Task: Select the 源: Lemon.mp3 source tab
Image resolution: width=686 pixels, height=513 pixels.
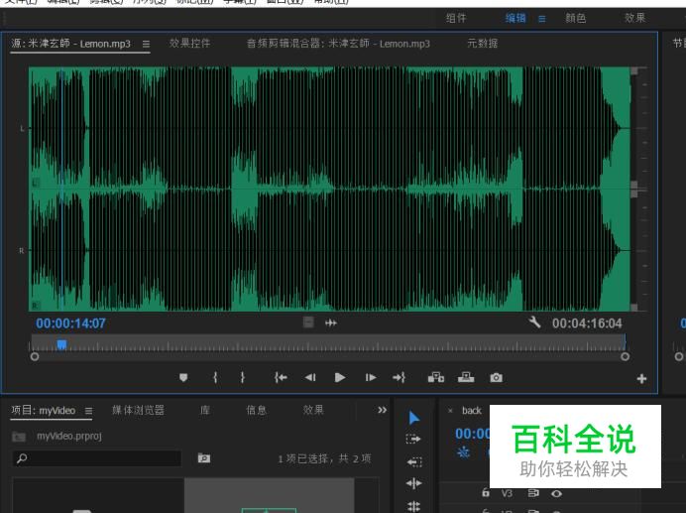Action: pyautogui.click(x=70, y=44)
